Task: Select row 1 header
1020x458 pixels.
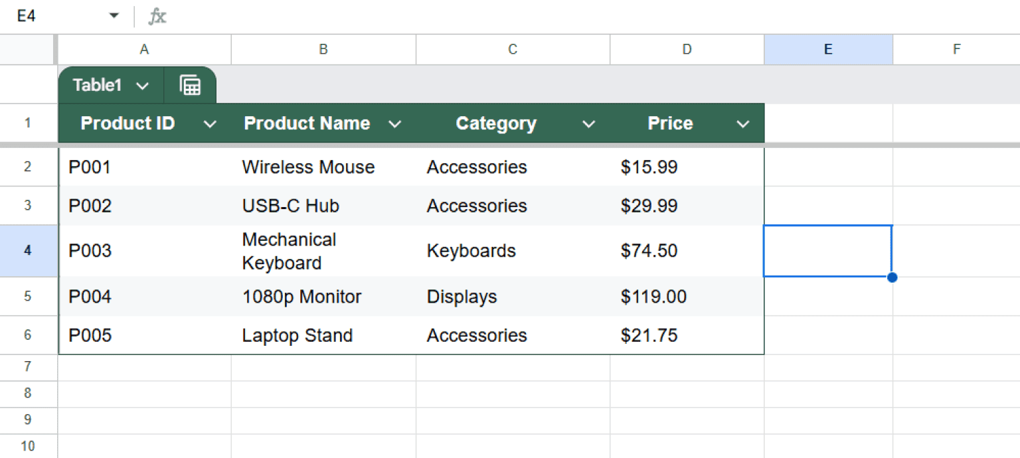Action: pyautogui.click(x=28, y=123)
